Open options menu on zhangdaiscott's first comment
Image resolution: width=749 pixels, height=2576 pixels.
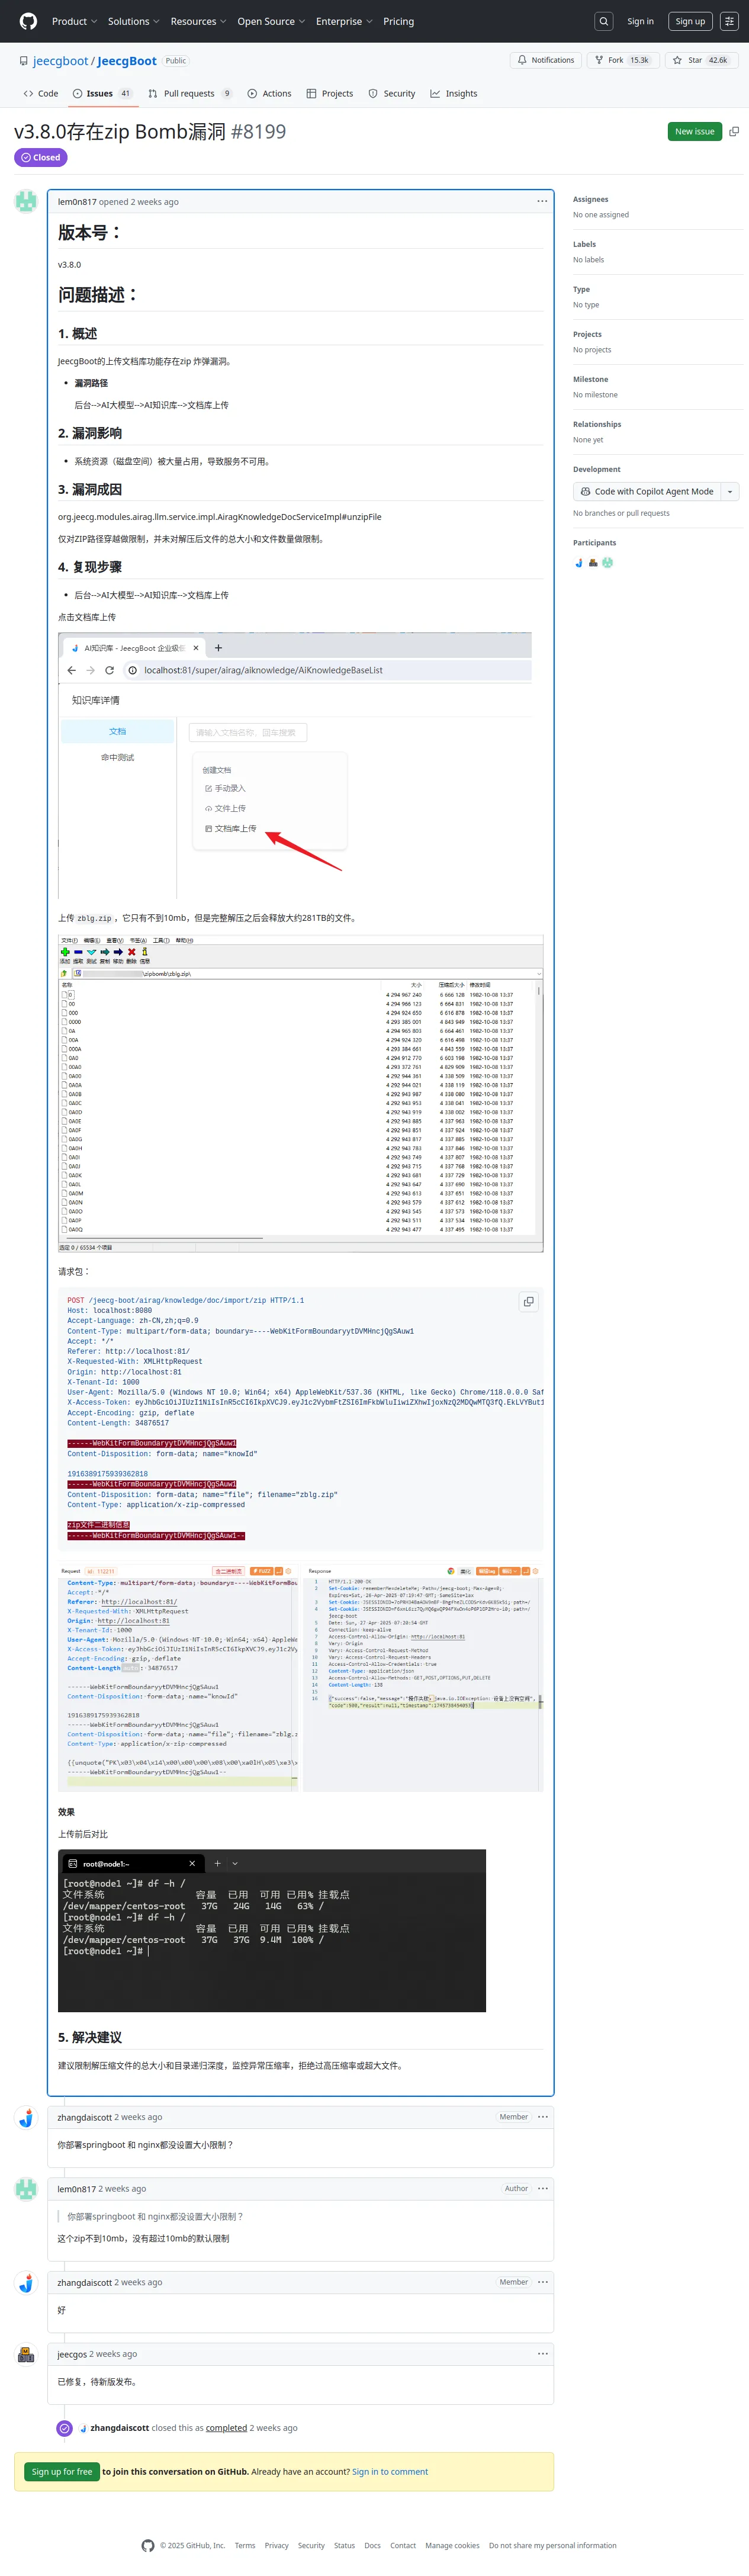[542, 2116]
